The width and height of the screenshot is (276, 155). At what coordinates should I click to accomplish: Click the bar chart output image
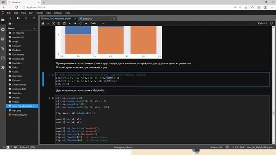[109, 42]
